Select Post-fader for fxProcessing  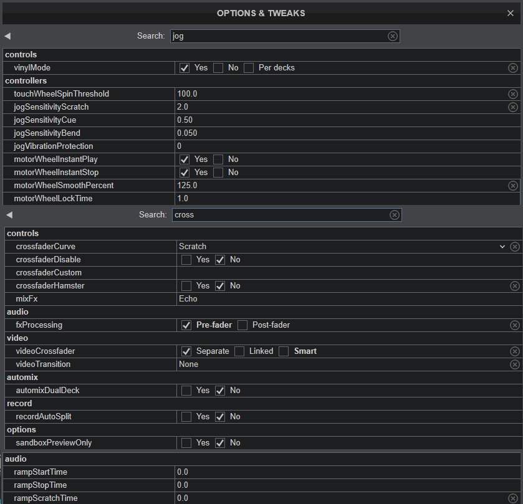(242, 325)
